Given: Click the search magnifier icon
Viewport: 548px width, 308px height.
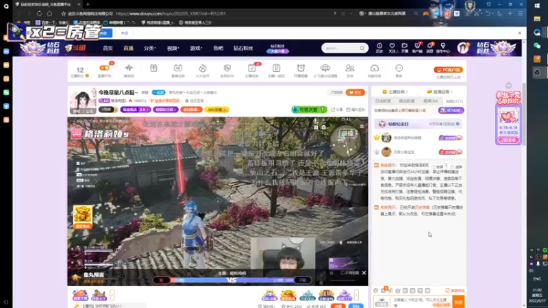Looking at the screenshot, I should click(x=362, y=48).
